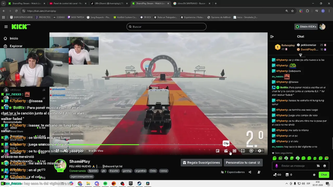Open Steam from the taskbar

[x=139, y=184]
